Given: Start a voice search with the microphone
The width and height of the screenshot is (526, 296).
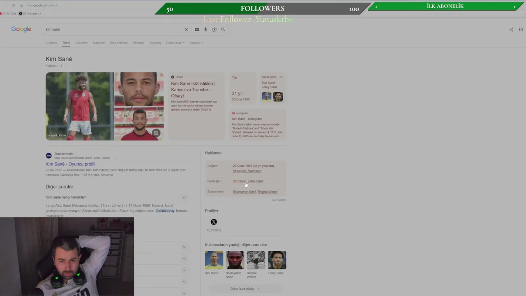Looking at the screenshot, I should (206, 30).
